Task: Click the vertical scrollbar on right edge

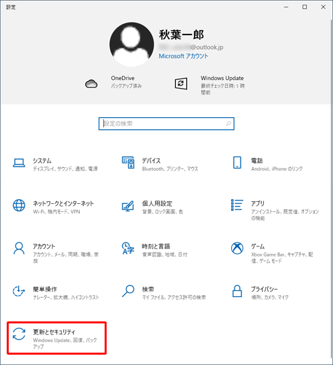Action: (x=332, y=188)
